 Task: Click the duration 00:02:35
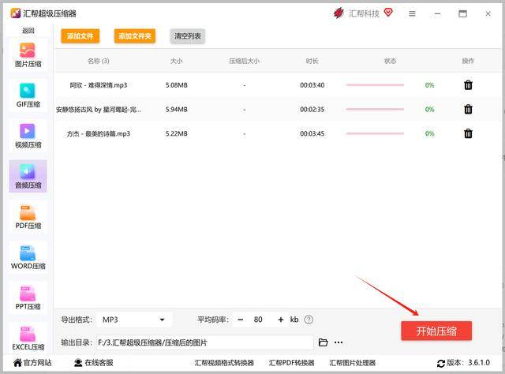click(x=312, y=110)
